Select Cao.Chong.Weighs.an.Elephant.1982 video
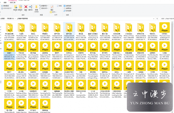Viewport: 174px width, 113px height. (33, 50)
